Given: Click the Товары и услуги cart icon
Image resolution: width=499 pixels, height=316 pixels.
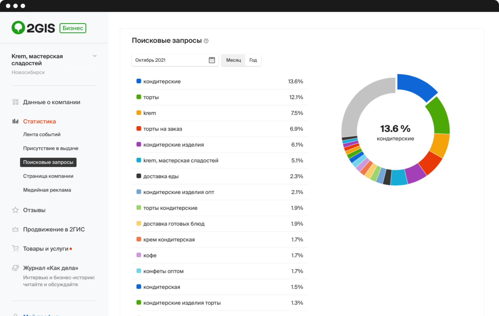Looking at the screenshot, I should point(15,248).
